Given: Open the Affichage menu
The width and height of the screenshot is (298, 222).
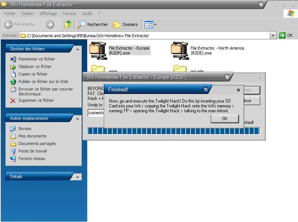Looking at the screenshot, I should 48,13.
